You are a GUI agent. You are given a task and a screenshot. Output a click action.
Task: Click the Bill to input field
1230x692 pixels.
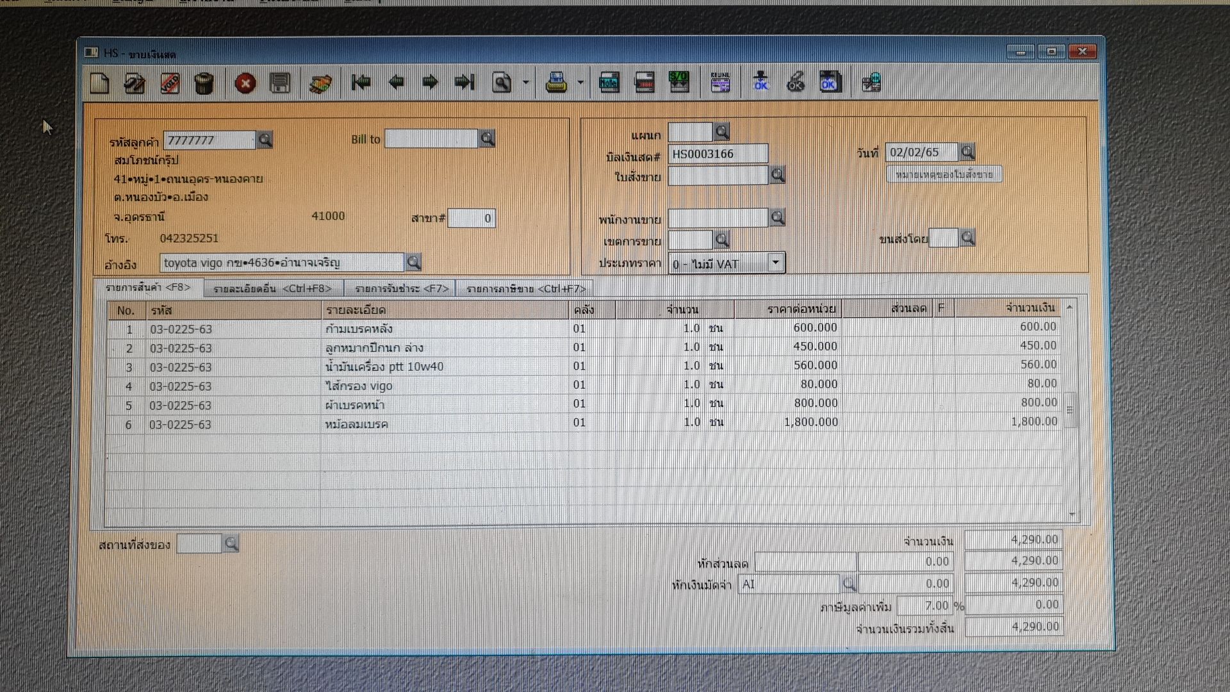[431, 139]
